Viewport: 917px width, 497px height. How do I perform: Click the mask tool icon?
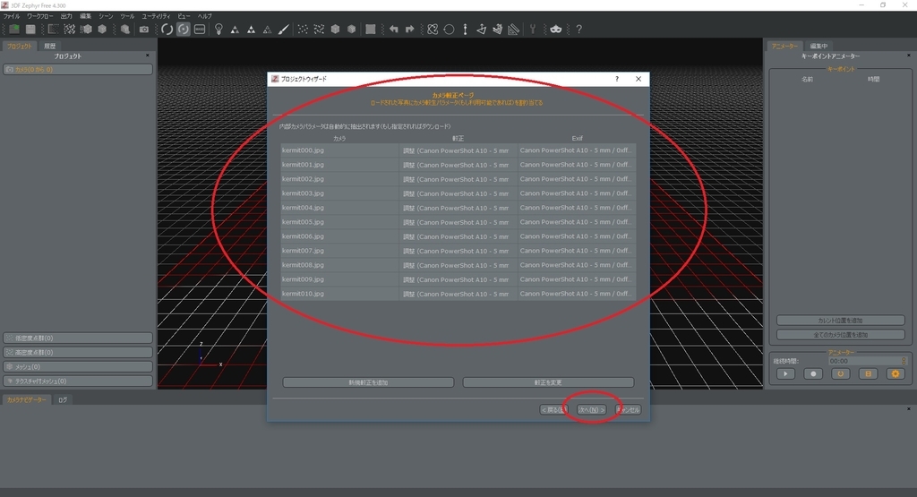[555, 30]
